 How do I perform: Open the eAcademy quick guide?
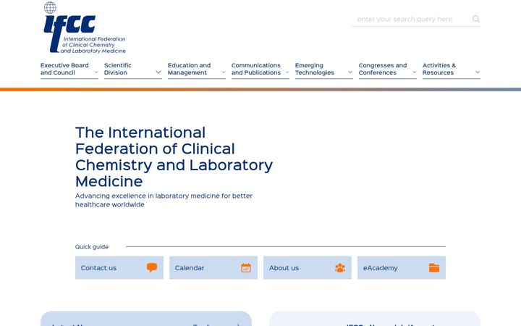click(402, 267)
